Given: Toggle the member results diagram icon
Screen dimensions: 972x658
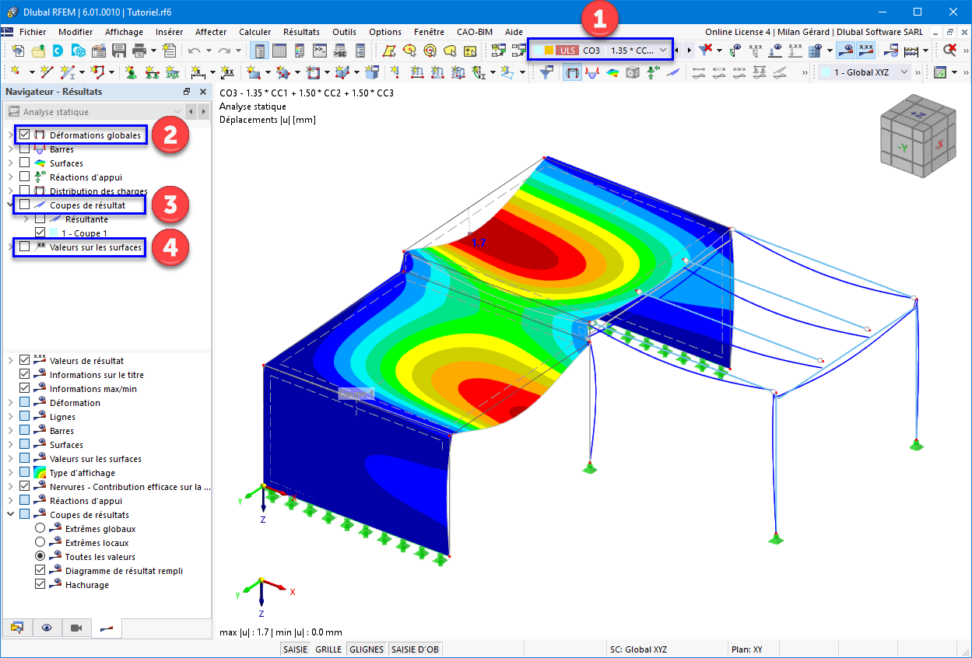Looking at the screenshot, I should 592,72.
